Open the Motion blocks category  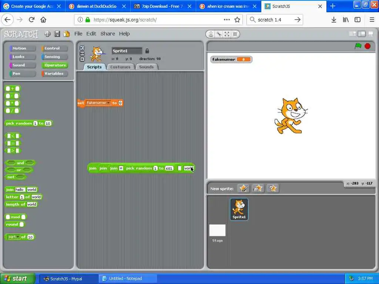(22, 48)
